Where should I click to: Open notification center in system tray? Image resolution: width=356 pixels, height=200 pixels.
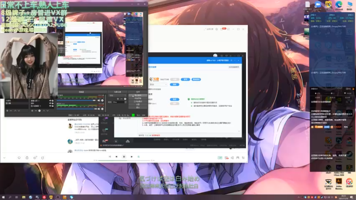[352, 197]
